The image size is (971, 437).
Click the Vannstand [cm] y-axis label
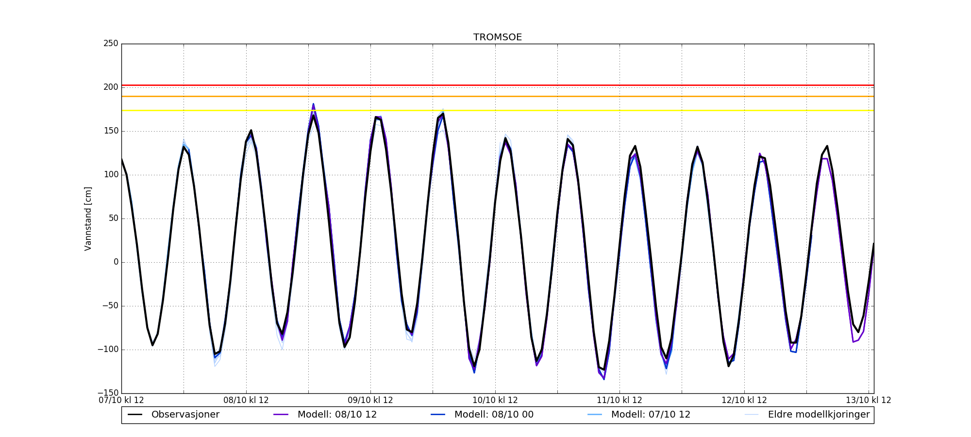pyautogui.click(x=88, y=218)
